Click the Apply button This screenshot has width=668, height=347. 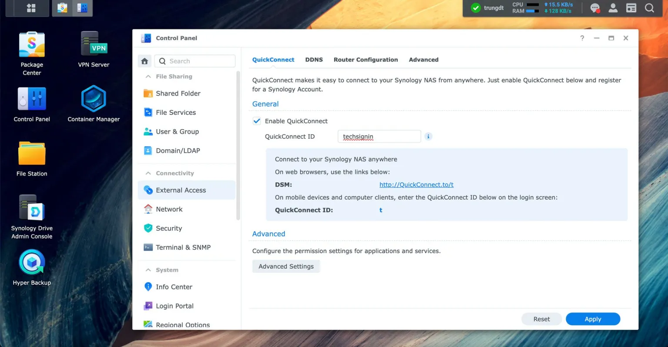pyautogui.click(x=593, y=319)
